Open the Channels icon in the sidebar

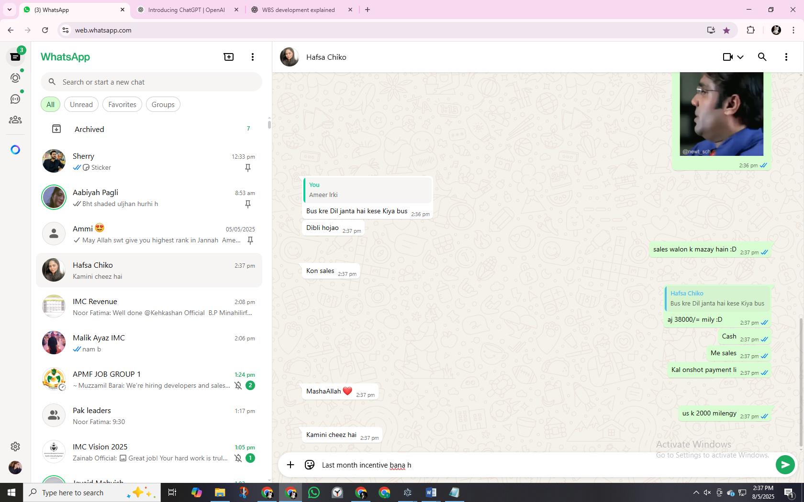[x=15, y=99]
